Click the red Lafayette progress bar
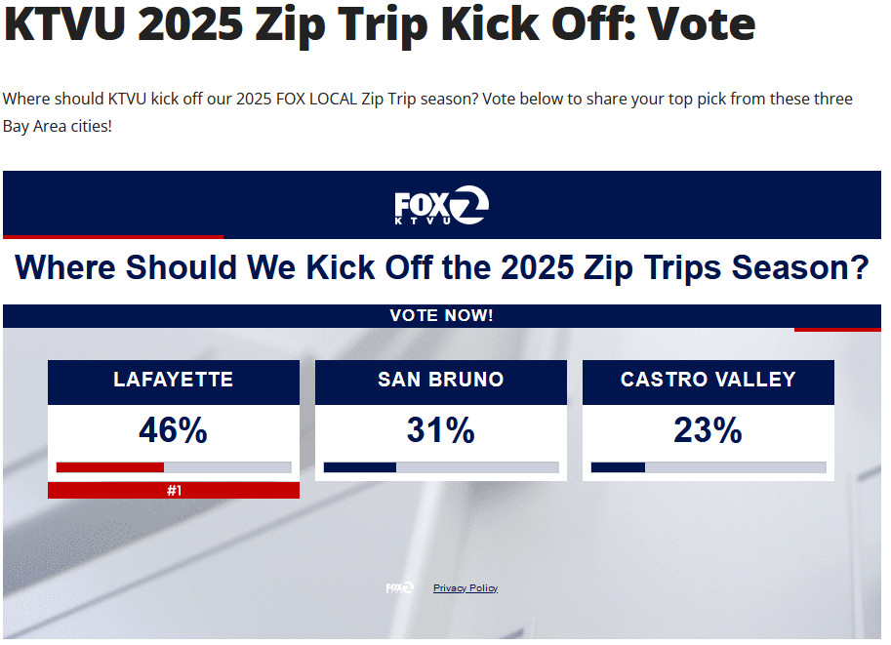Screen dimensions: 891x645 click(x=110, y=467)
